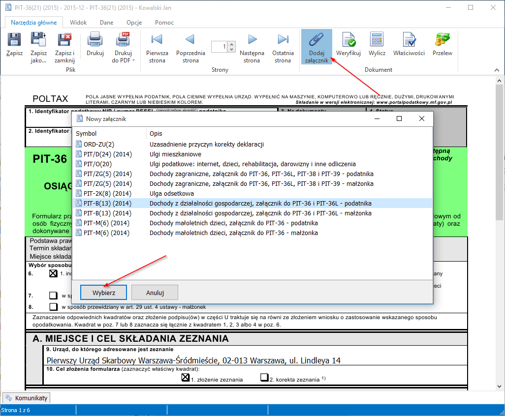Image resolution: width=505 pixels, height=416 pixels.
Task: Expand Drukuj do PDF dropdown arrow
Action: coord(133,61)
